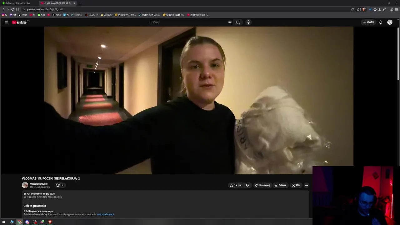Open the Kick bookmark

point(41,15)
